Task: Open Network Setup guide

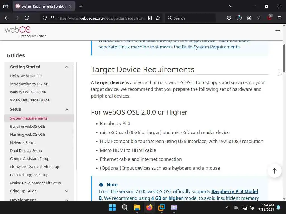Action: 23,142
